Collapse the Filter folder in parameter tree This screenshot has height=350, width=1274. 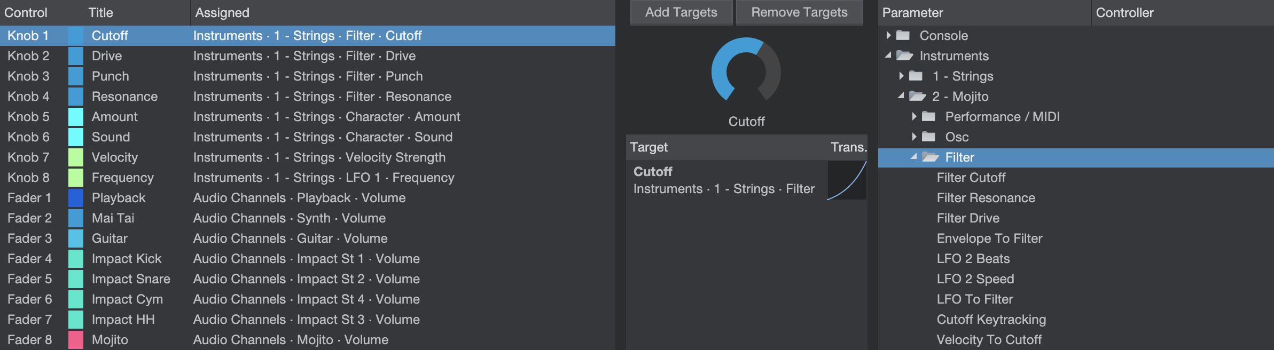tap(913, 157)
